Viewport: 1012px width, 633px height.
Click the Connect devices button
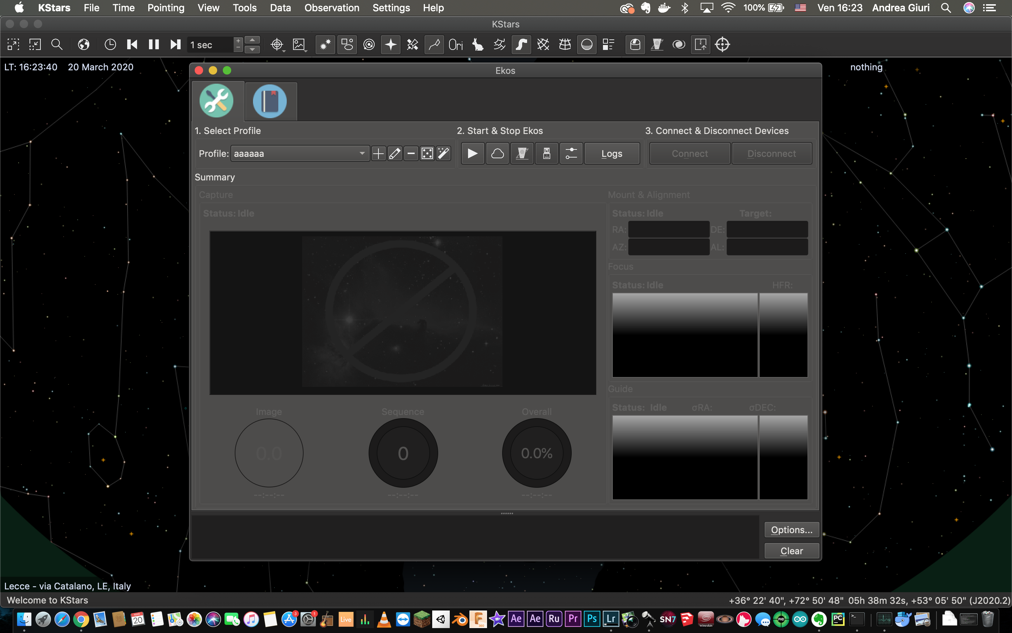[x=689, y=154]
